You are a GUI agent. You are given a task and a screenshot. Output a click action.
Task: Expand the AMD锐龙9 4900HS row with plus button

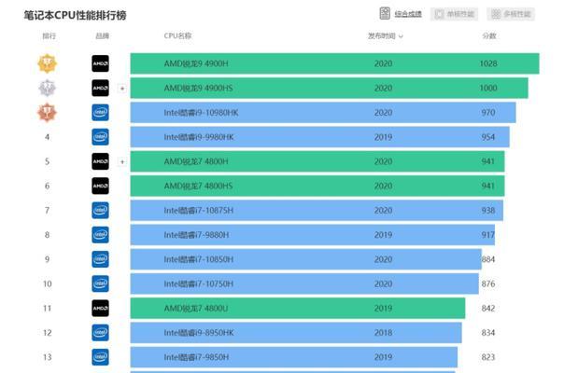[122, 88]
